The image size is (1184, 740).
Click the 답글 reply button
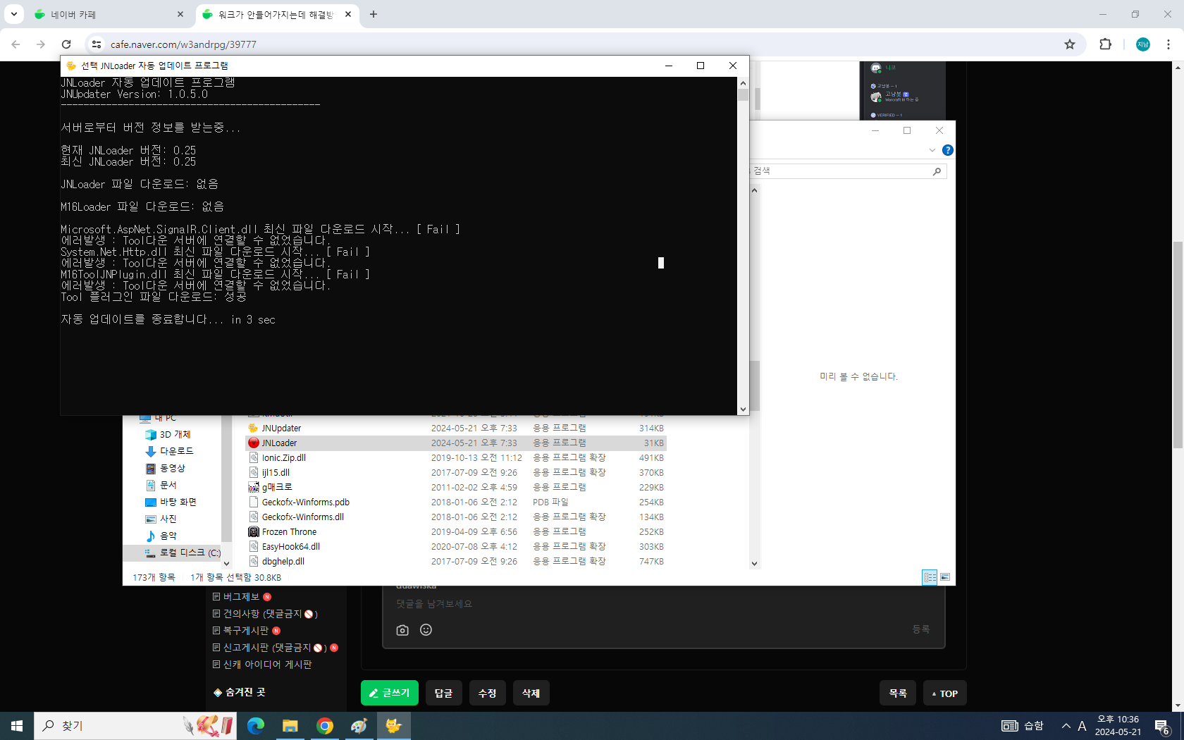(443, 693)
